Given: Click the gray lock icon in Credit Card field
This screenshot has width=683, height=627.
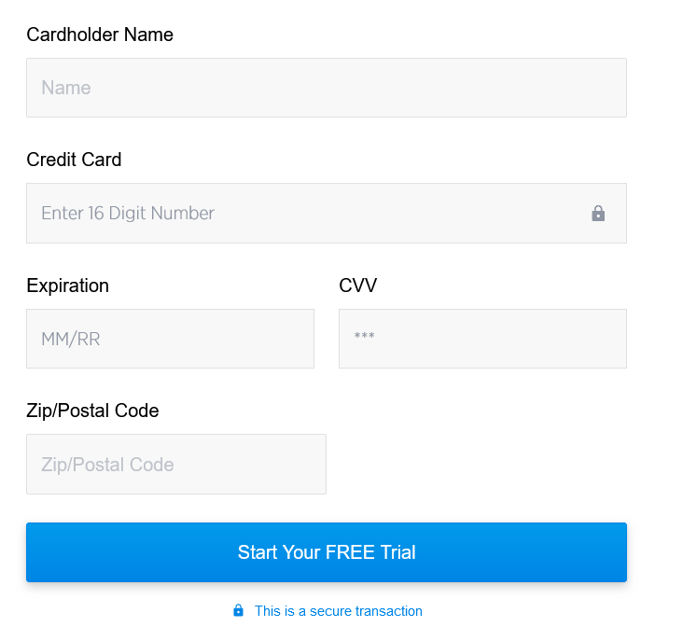Looking at the screenshot, I should coord(598,214).
